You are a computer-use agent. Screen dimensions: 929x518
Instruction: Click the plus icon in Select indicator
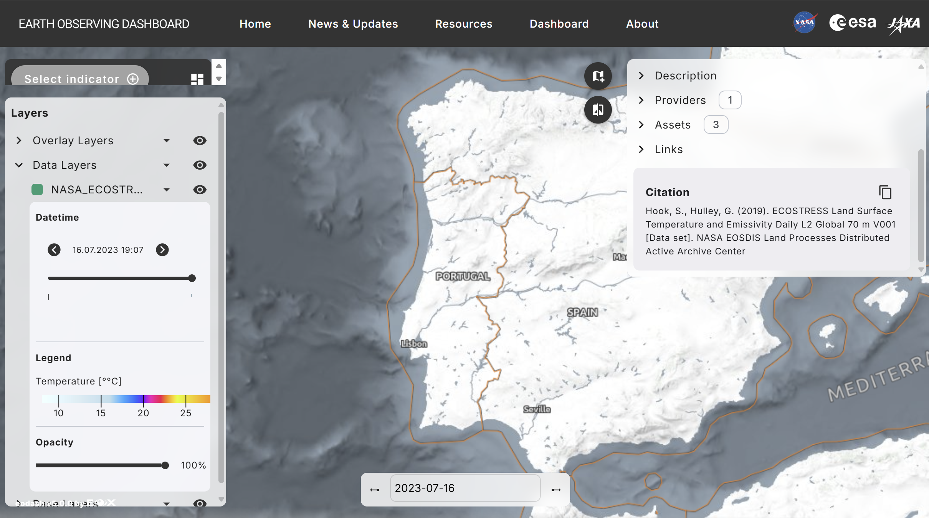(x=133, y=79)
